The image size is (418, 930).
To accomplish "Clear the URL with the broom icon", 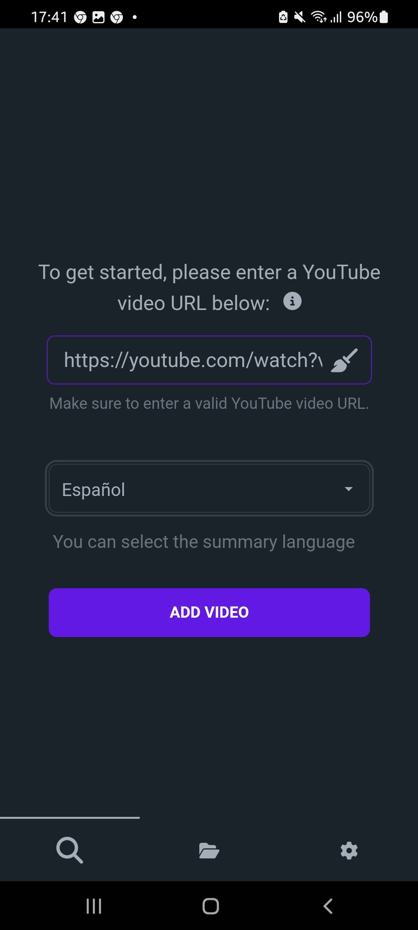I will (344, 360).
